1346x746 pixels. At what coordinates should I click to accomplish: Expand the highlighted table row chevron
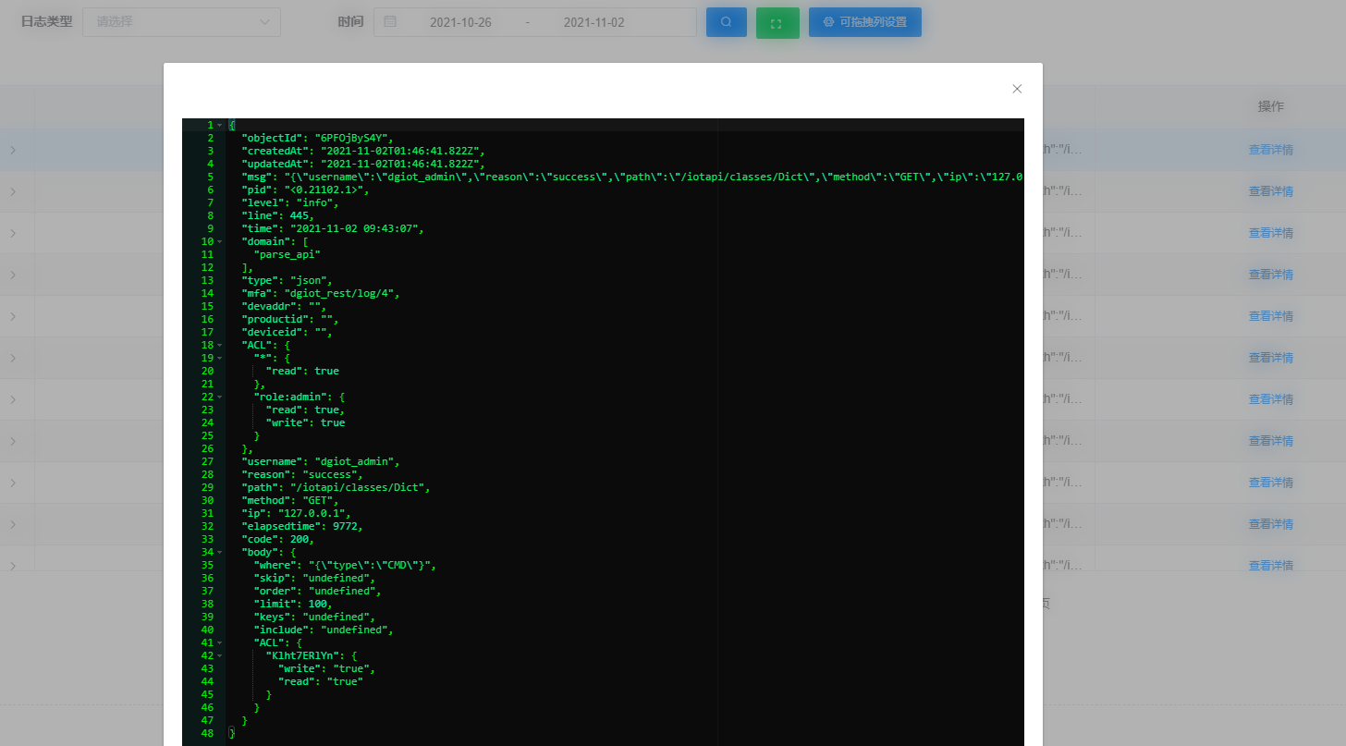12,150
